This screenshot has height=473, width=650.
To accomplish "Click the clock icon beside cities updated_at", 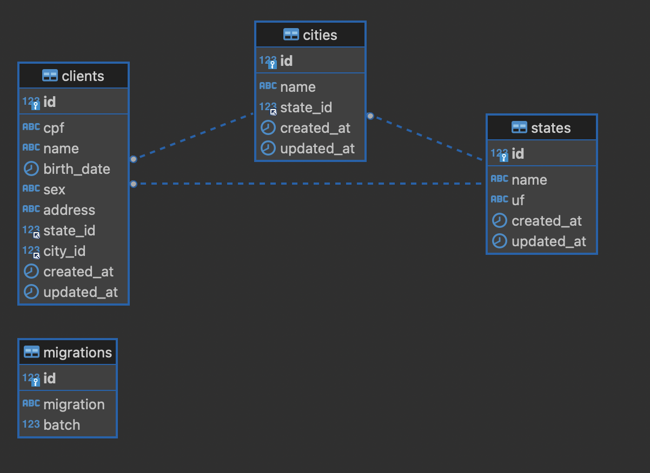I will click(268, 148).
